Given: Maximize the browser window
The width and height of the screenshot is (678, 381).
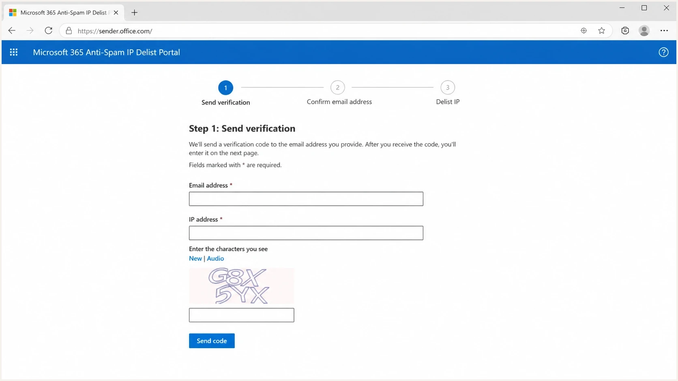Looking at the screenshot, I should click(x=644, y=8).
